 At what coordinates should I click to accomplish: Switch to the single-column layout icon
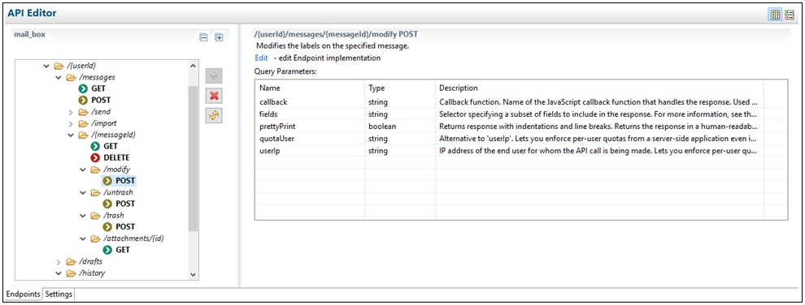pyautogui.click(x=789, y=15)
